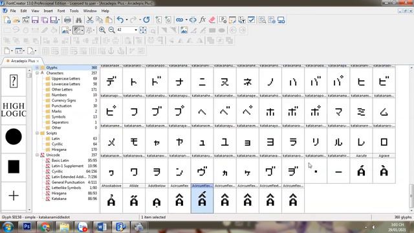The height and width of the screenshot is (233, 414).
Task: Collapse the Characters tree node
Action: [37, 73]
